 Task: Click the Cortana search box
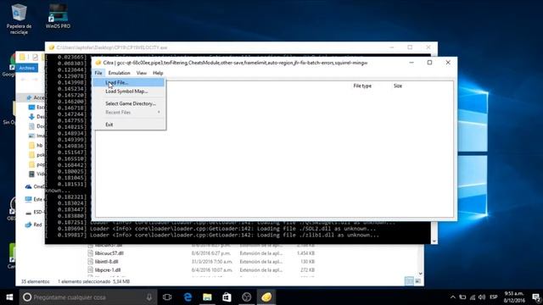88,297
